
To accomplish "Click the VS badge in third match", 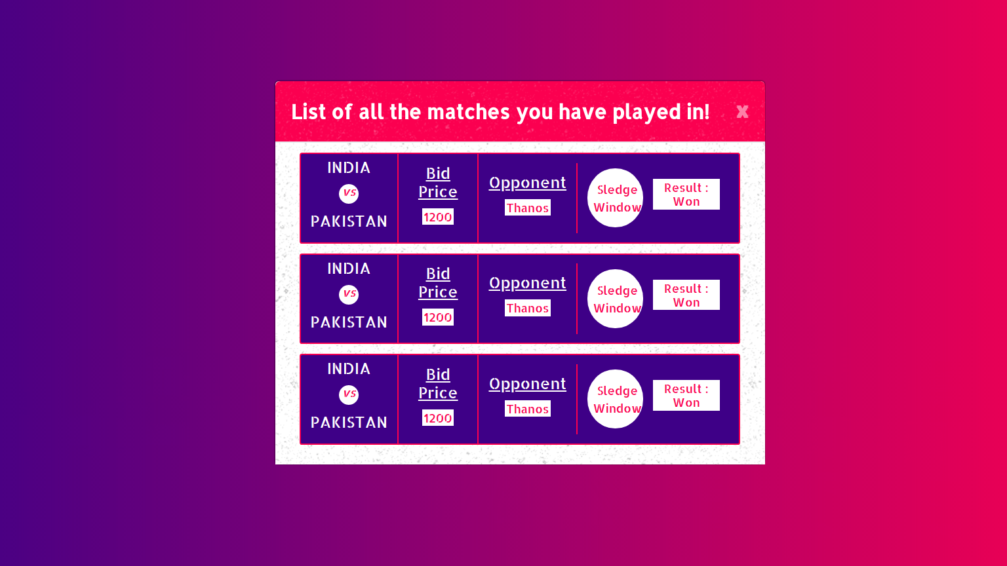I will coord(349,395).
